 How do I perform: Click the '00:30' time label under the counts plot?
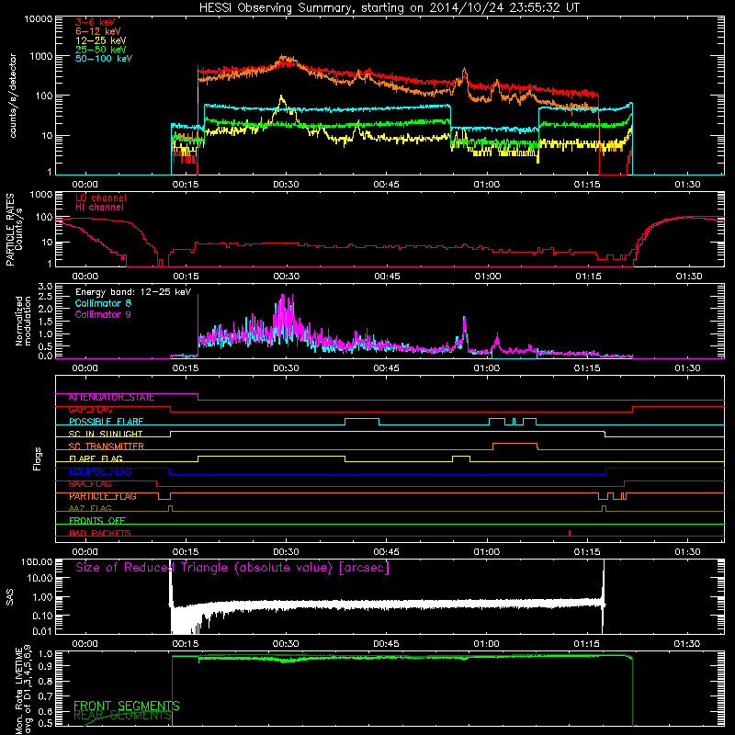(x=286, y=185)
